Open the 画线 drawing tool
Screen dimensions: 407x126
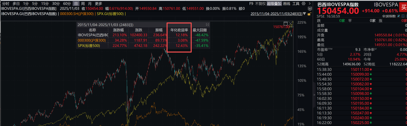[286, 4]
